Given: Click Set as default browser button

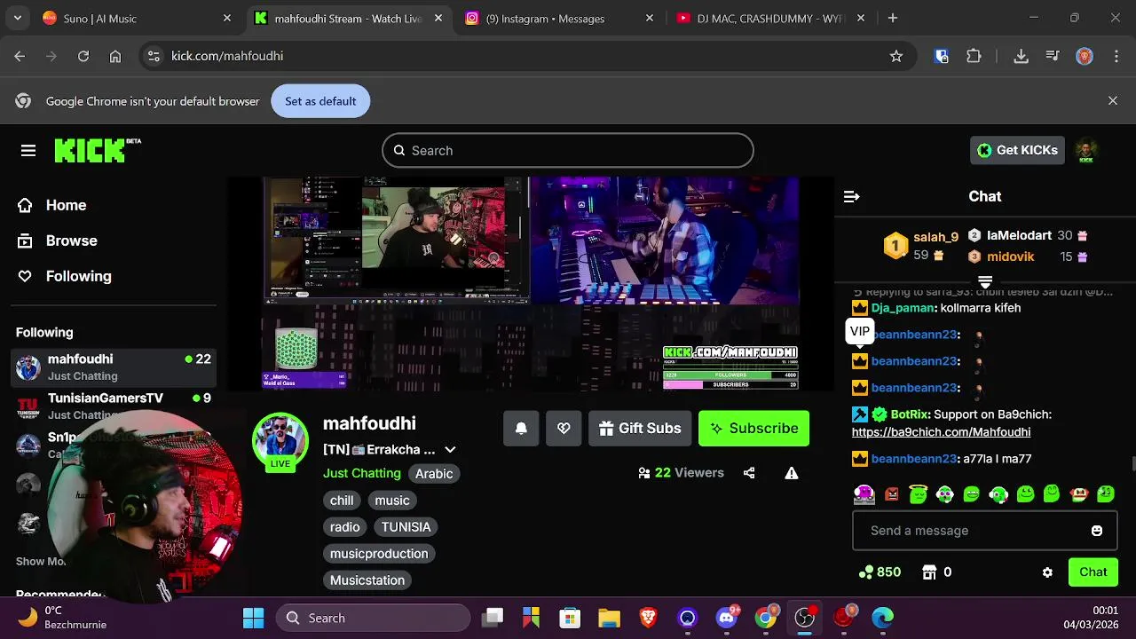Looking at the screenshot, I should point(320,101).
